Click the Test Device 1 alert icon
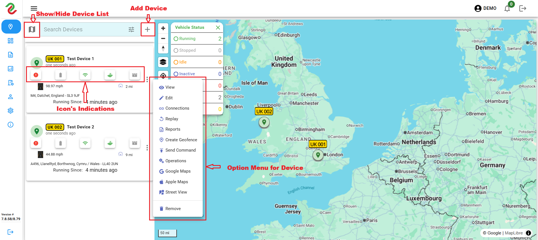The width and height of the screenshot is (538, 240). [36, 75]
